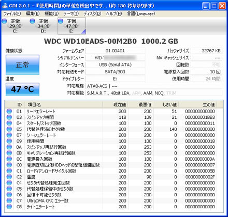Click status orb for 01 リードエラーレート
The image size is (228, 217).
(x=9, y=111)
